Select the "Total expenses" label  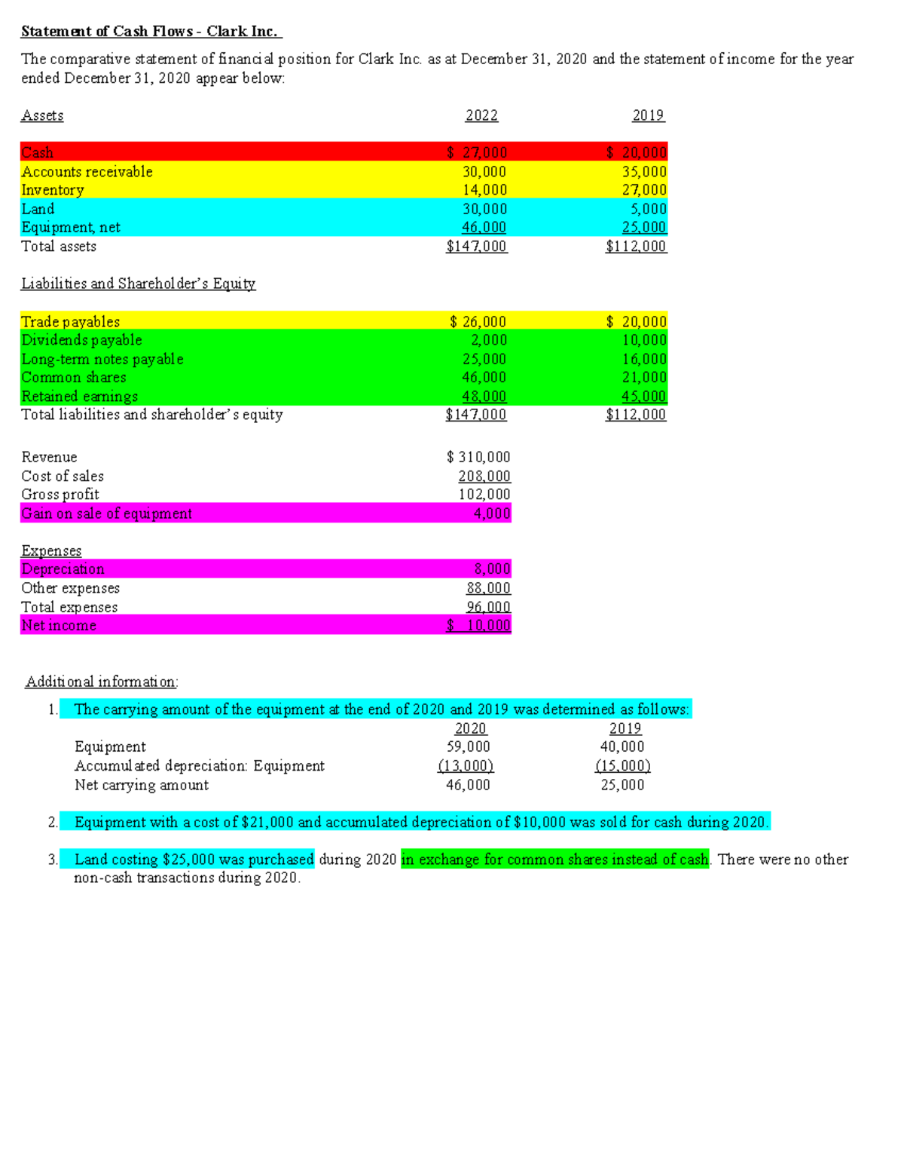(x=69, y=607)
